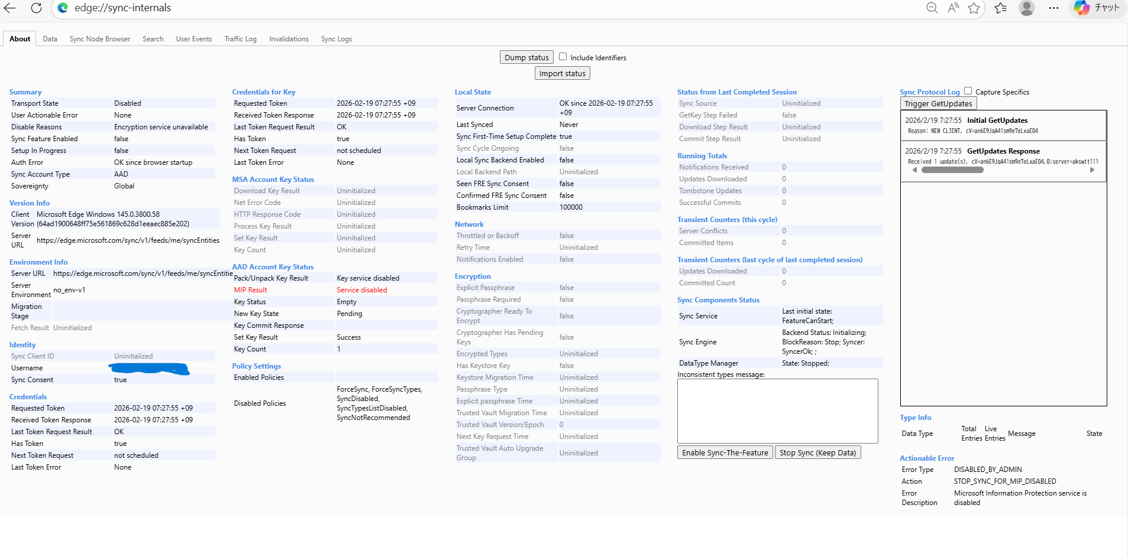Open the Copilot chat button
Image resolution: width=1128 pixels, height=557 pixels.
click(x=1098, y=8)
